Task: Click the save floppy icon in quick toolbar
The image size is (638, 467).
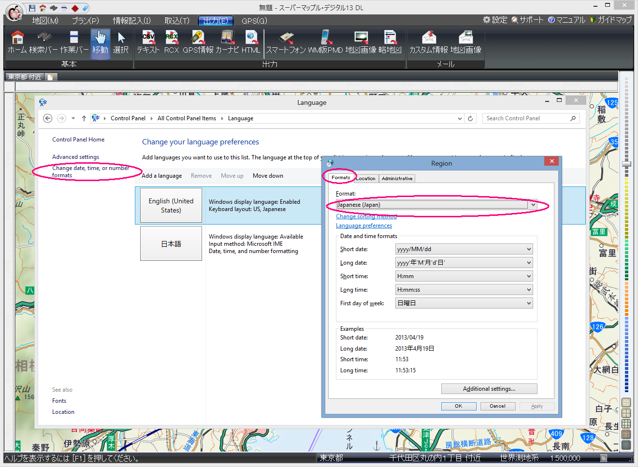Action: pos(32,8)
